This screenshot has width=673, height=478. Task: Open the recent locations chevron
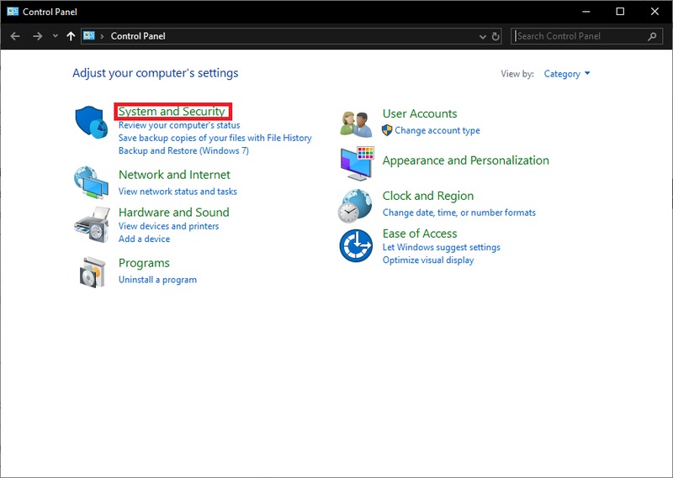(x=56, y=36)
